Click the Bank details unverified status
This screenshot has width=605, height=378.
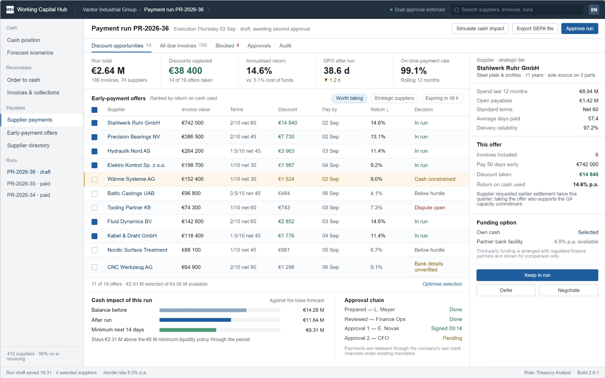click(429, 267)
